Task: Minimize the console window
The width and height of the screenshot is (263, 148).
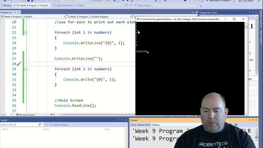Action: coord(226,19)
